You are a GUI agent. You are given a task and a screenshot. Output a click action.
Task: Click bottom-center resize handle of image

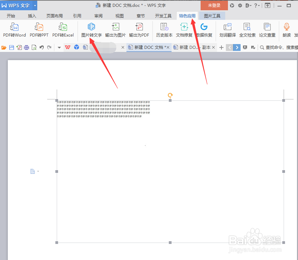[170, 243]
